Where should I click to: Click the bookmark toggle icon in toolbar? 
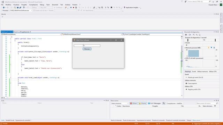click(111, 8)
